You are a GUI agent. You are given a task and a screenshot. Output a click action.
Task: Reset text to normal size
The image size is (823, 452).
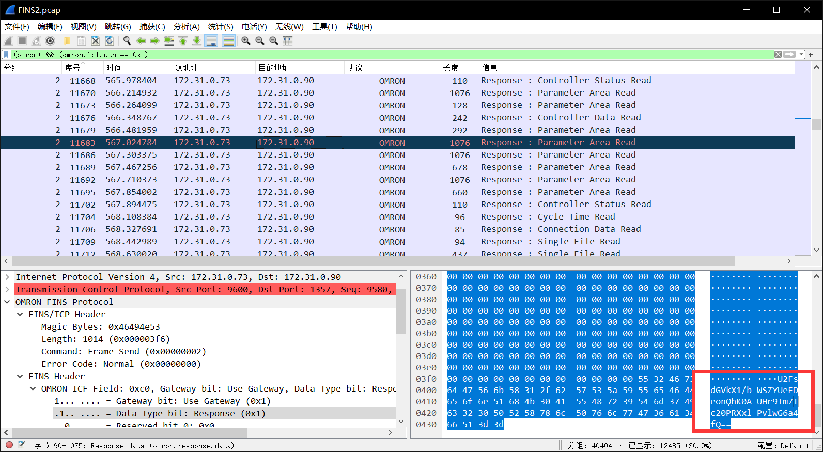click(x=274, y=41)
